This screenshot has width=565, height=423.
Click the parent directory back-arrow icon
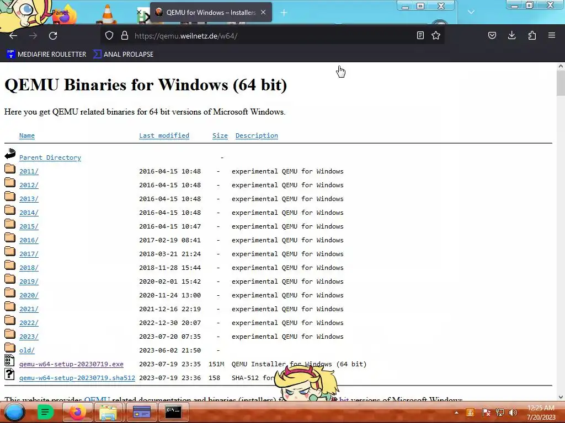10,154
